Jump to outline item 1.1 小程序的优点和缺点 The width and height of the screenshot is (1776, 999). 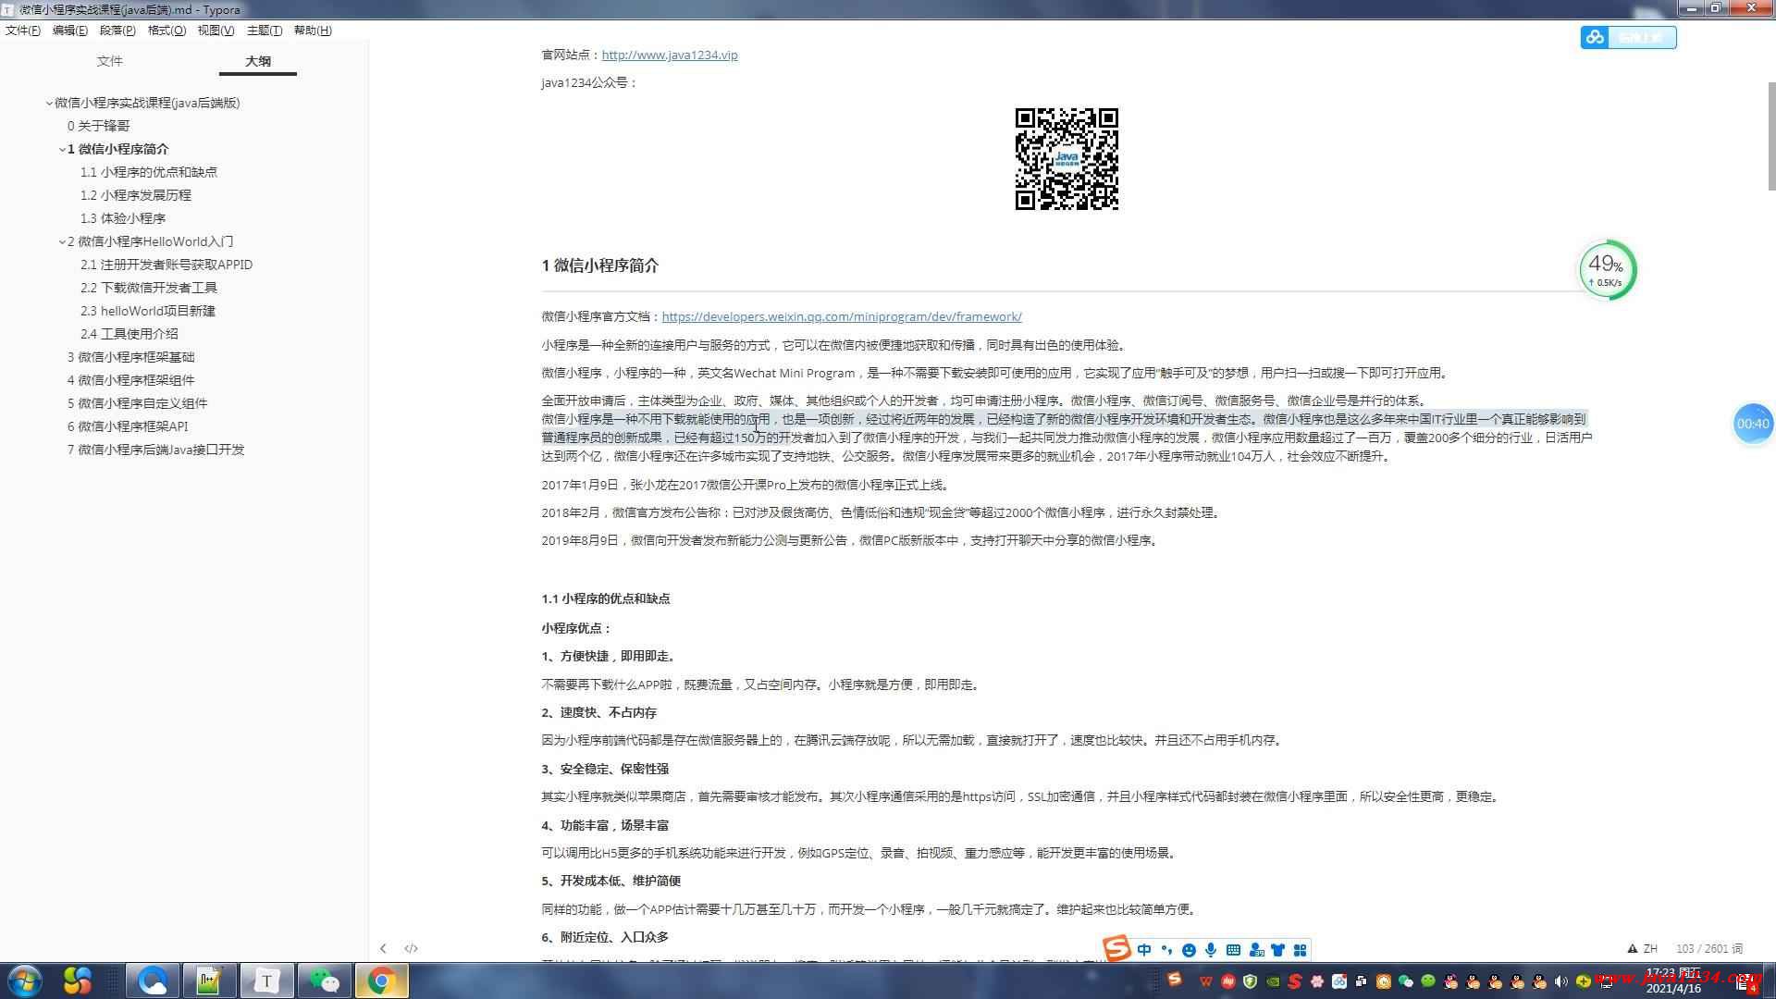pos(149,172)
